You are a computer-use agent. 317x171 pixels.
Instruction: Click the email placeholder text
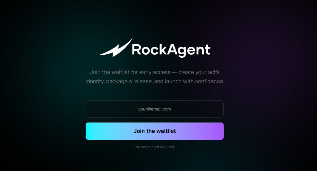point(154,109)
